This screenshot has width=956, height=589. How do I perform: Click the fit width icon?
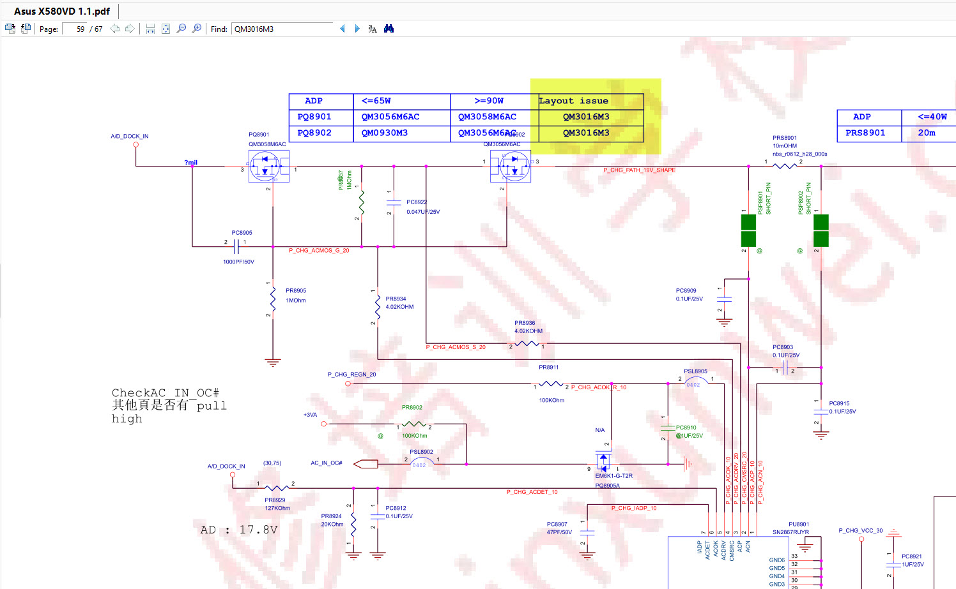150,29
